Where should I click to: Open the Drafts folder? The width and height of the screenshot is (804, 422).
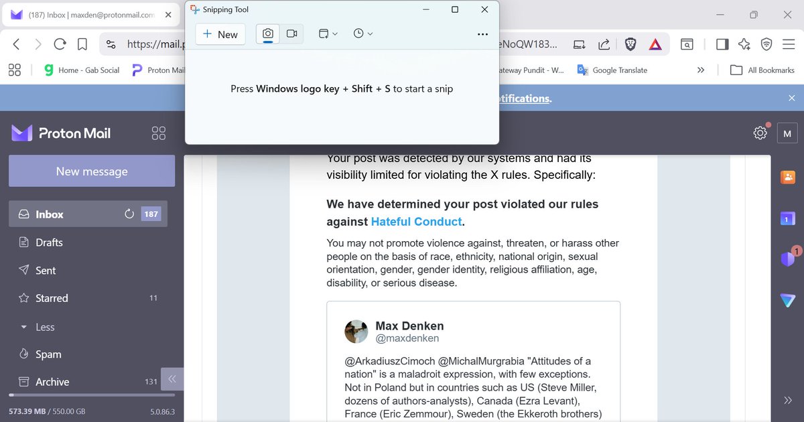(x=88, y=242)
